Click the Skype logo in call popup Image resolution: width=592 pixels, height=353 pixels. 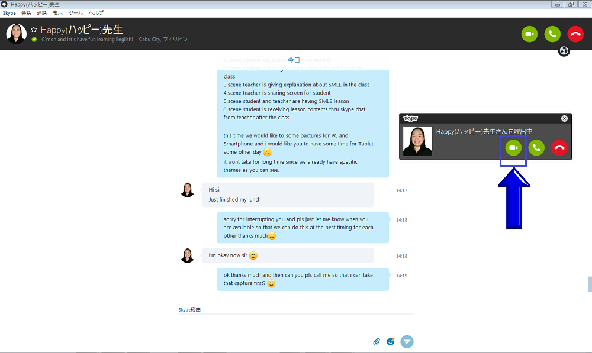pyautogui.click(x=410, y=118)
